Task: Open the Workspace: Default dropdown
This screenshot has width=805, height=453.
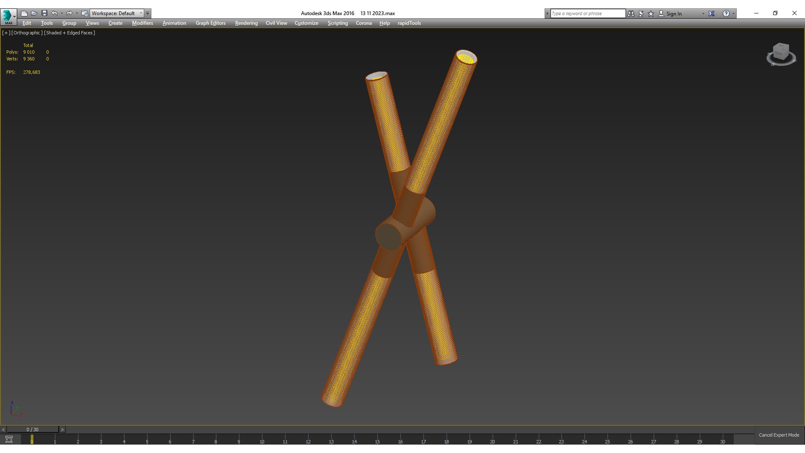Action: [x=117, y=13]
